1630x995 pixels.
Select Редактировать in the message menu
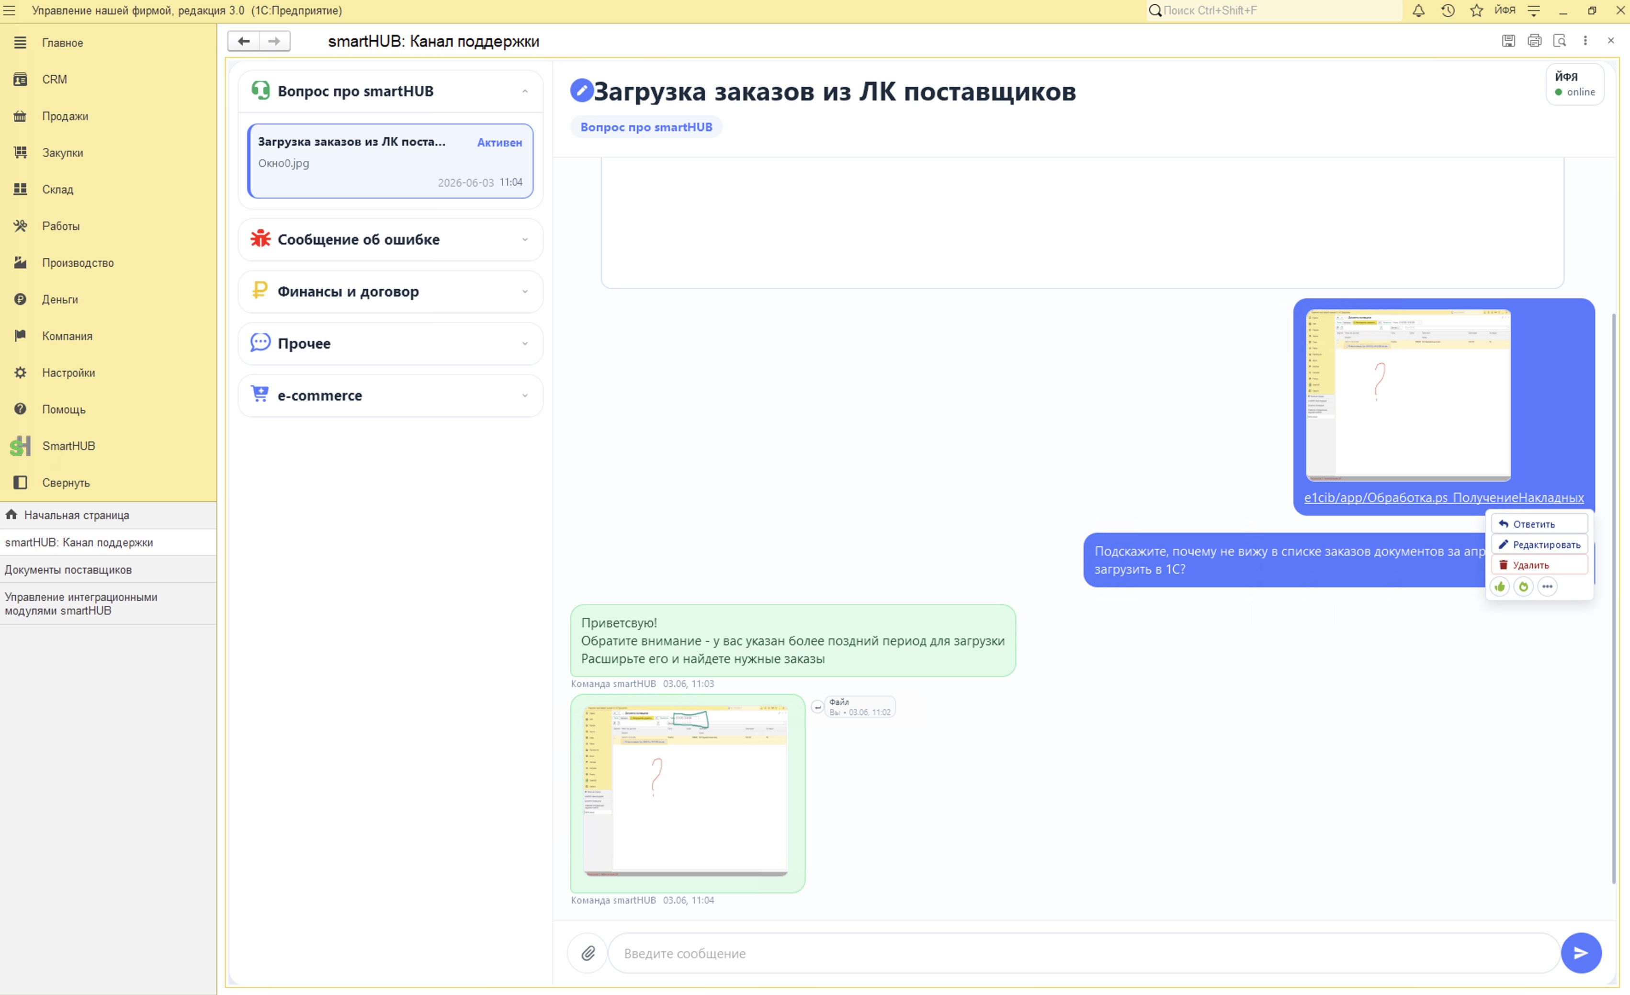pos(1539,544)
